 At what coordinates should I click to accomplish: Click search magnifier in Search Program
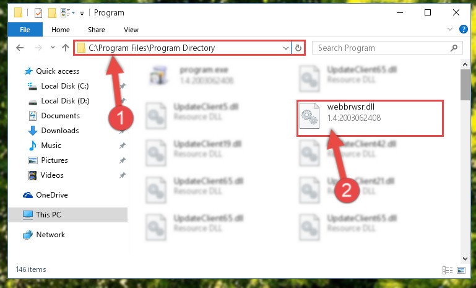(454, 48)
